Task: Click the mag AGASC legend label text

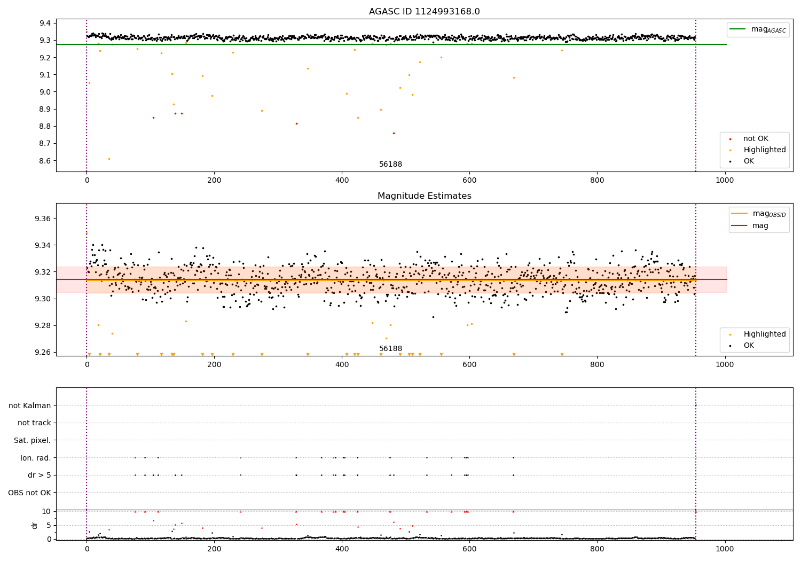Action: 768,30
